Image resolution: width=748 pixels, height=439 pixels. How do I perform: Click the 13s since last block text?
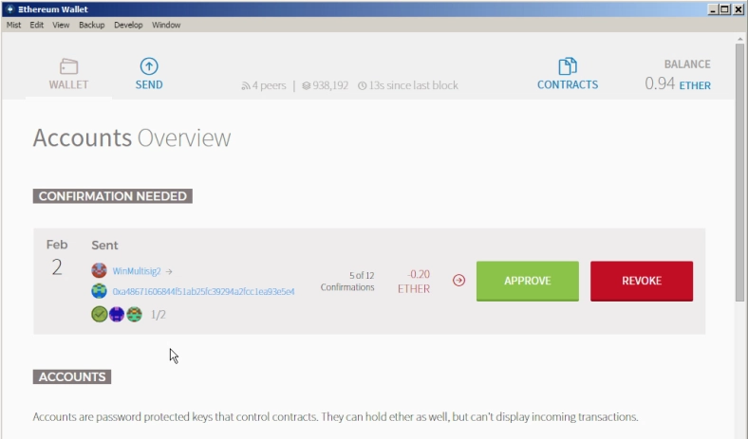click(x=414, y=85)
